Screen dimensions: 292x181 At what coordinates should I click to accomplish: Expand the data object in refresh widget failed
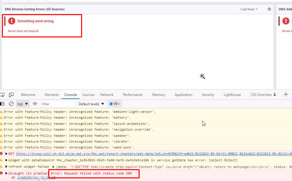[x=53, y=167]
